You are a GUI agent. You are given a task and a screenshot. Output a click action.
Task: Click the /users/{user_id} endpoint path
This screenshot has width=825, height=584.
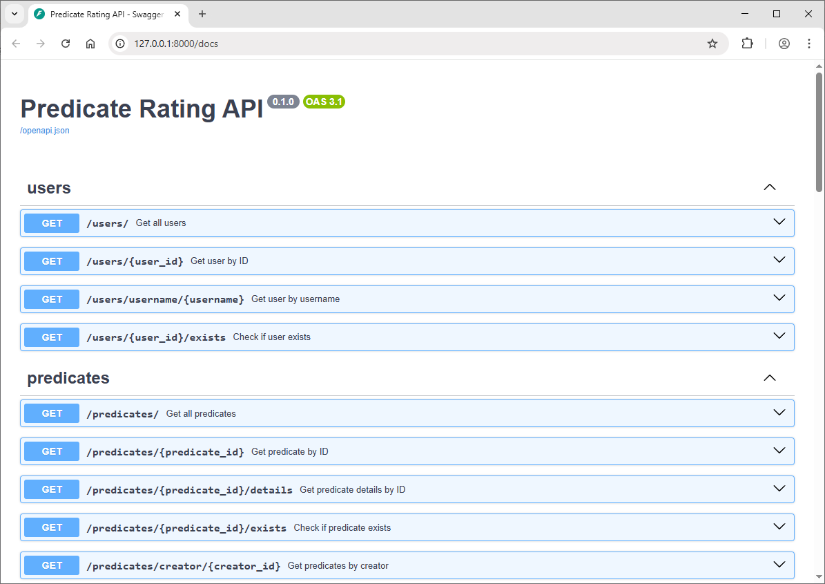135,261
